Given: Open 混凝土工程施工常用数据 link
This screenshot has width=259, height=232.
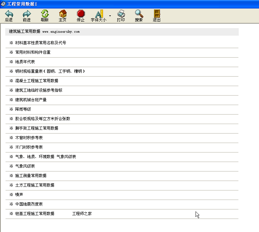Looking at the screenshot, I should pos(37,81).
